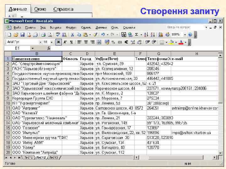The height and width of the screenshot is (169, 226).
Task: Decrease decimal places
Action: tap(139, 42)
